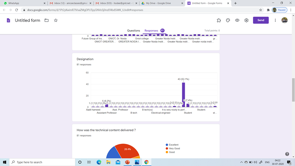
Task: Star the Untitled form
Action: click(x=56, y=20)
